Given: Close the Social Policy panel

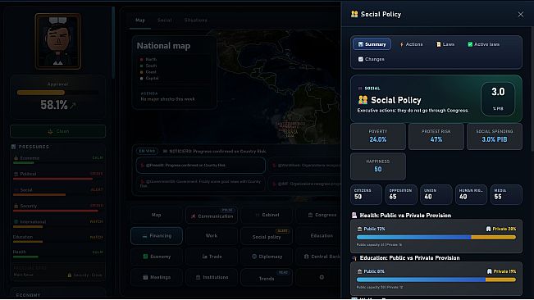Looking at the screenshot, I should click(521, 14).
